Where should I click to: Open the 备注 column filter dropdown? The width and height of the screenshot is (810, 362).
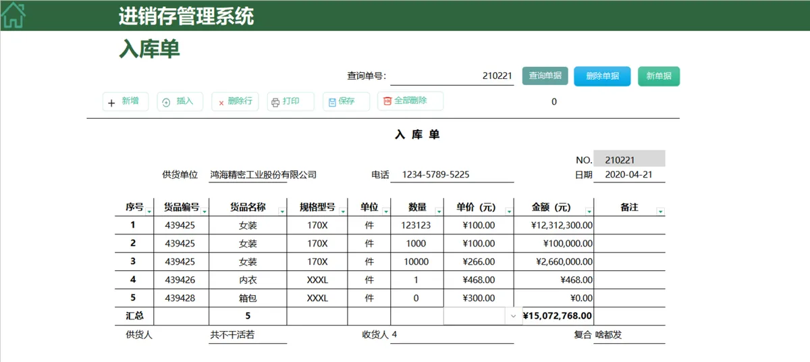point(660,212)
